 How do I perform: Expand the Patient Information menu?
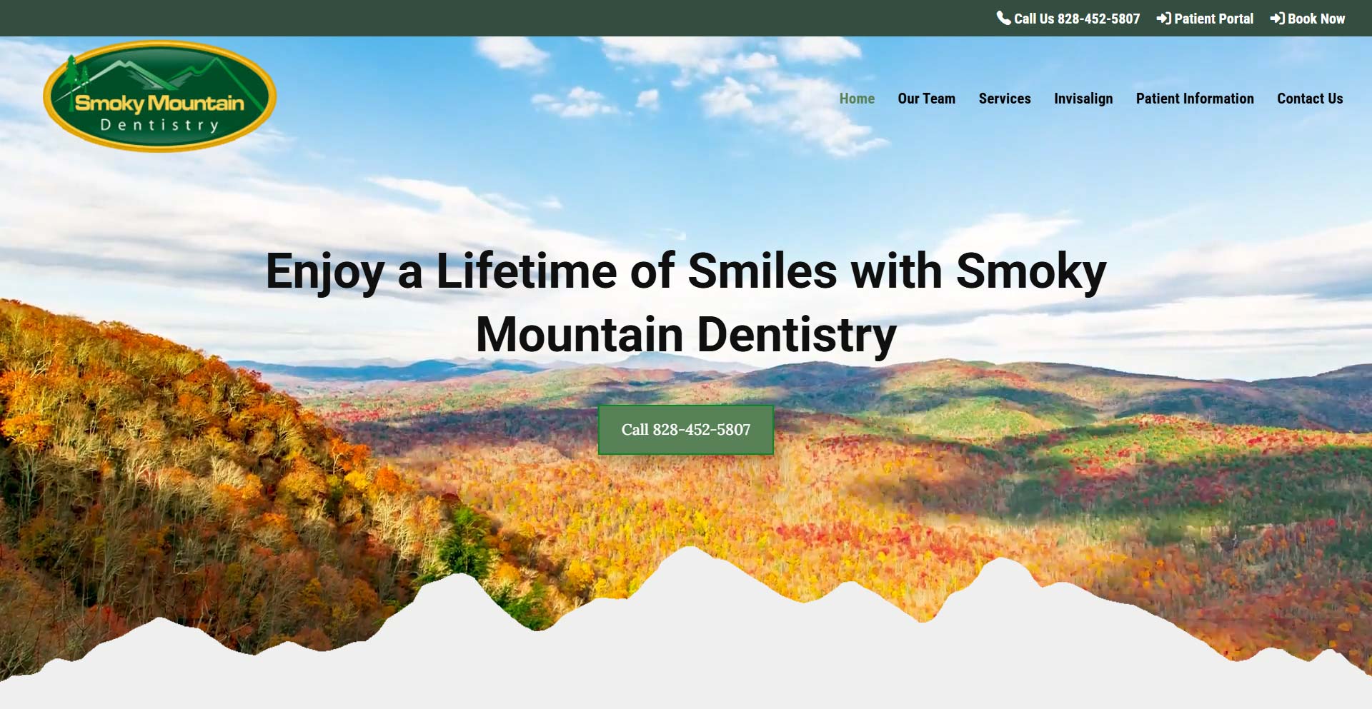tap(1195, 99)
